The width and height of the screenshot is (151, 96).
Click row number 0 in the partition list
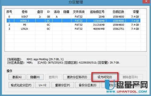9,17
